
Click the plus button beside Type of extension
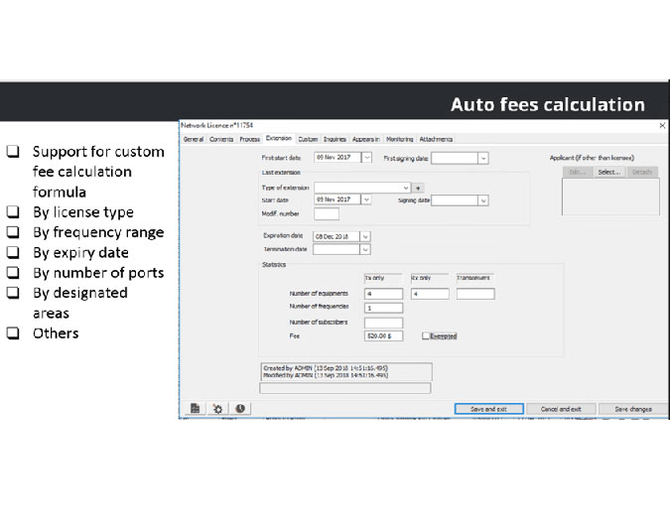pyautogui.click(x=418, y=187)
